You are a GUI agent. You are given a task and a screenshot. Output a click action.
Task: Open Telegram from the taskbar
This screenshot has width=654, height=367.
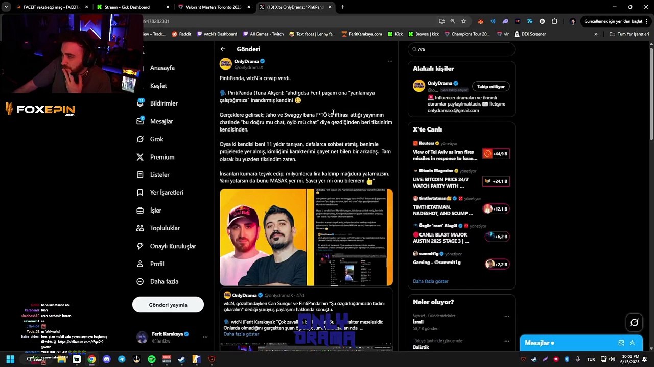[122, 359]
